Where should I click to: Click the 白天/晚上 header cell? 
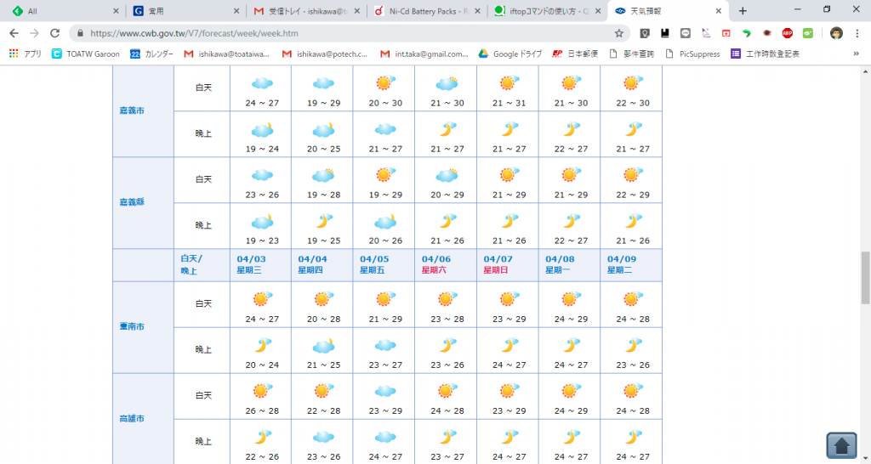(202, 265)
